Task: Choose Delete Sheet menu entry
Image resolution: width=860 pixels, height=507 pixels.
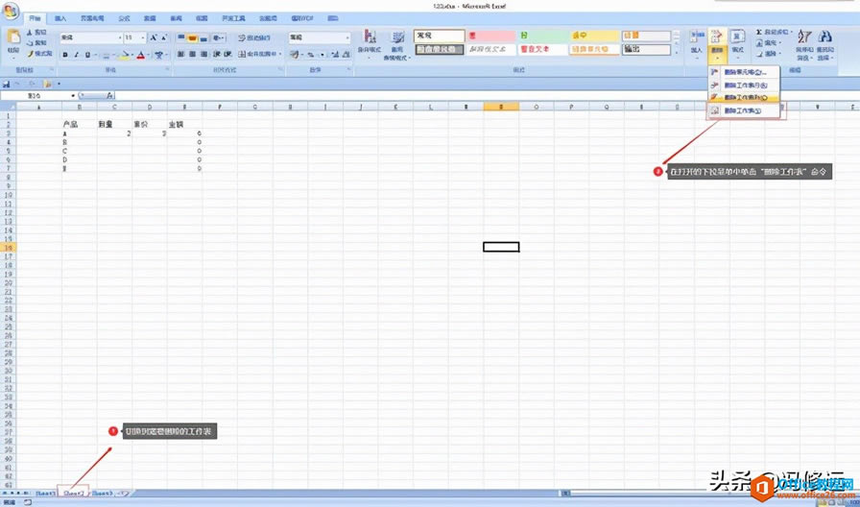Action: pyautogui.click(x=744, y=110)
